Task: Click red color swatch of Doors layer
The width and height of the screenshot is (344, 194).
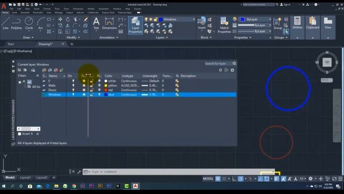Action: coord(106,90)
